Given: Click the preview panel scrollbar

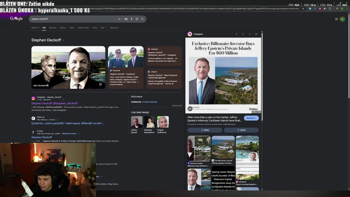Looking at the screenshot, I should coord(262,77).
